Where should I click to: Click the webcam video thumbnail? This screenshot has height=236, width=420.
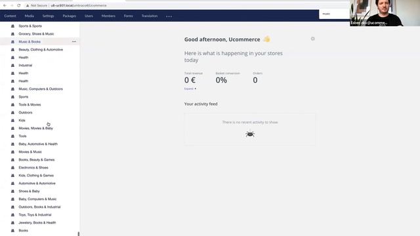point(385,13)
